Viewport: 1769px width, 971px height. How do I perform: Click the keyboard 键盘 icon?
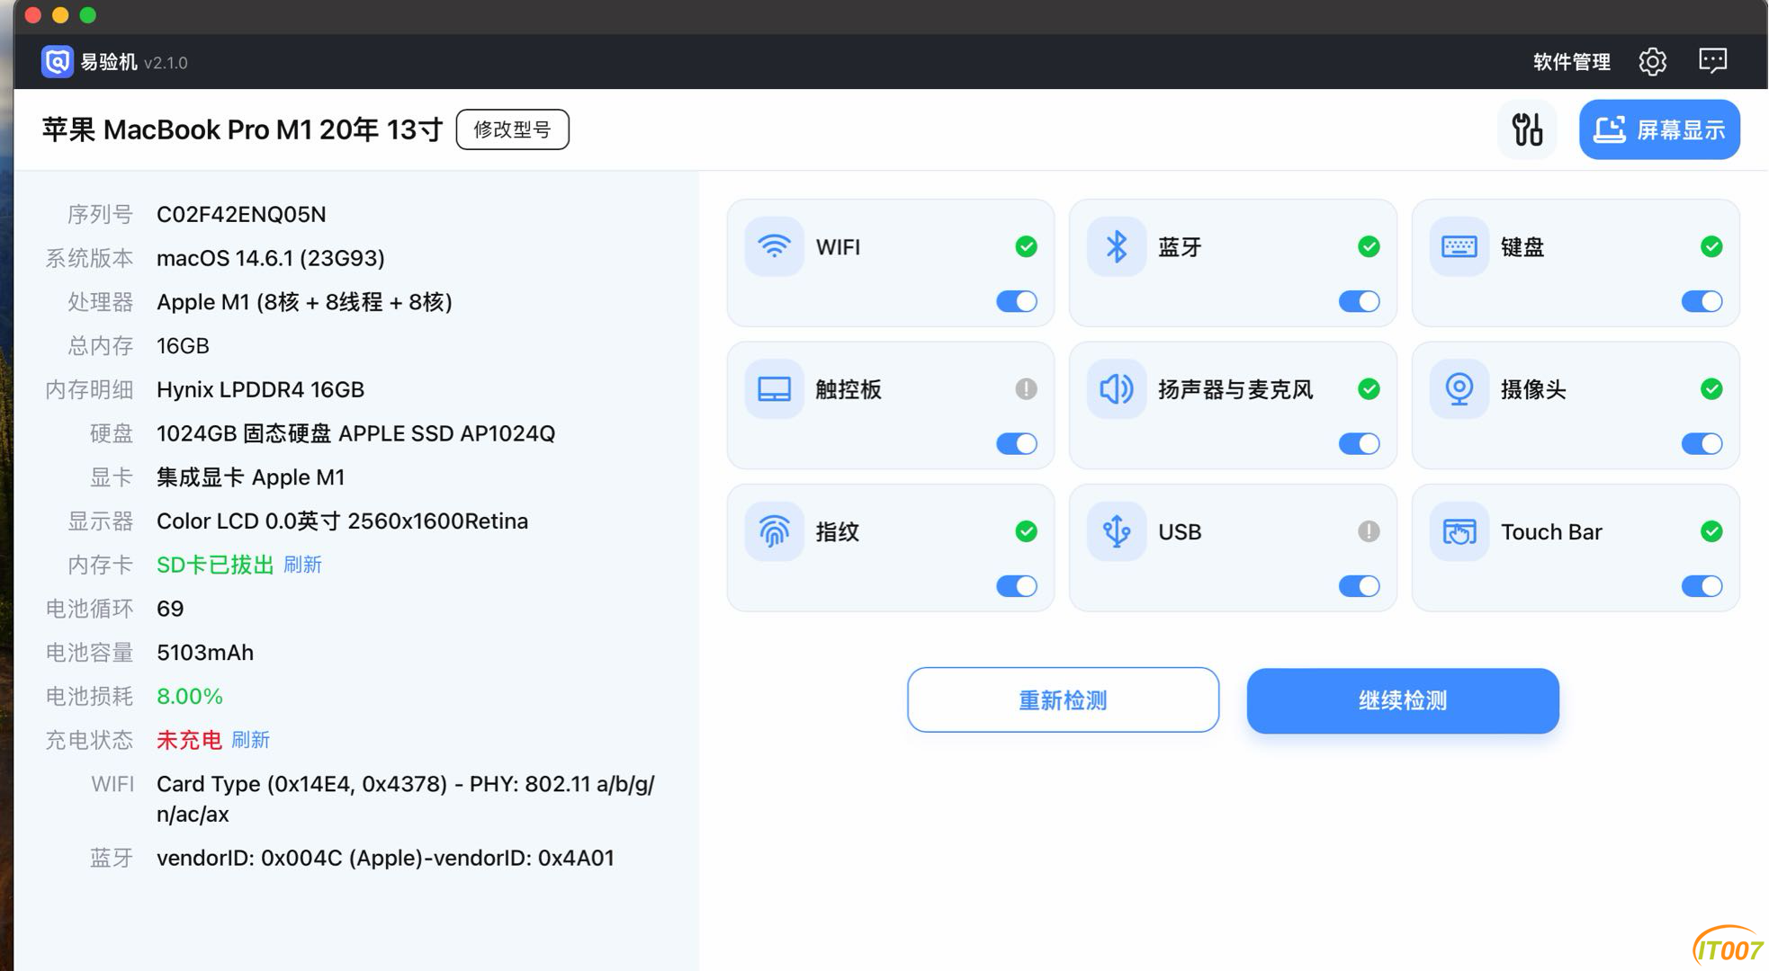[1459, 246]
